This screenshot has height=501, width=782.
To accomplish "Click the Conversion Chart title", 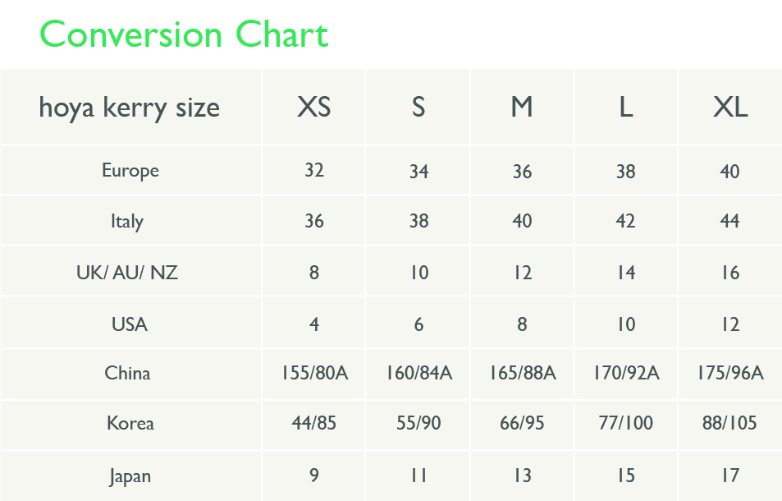I will pos(184,34).
